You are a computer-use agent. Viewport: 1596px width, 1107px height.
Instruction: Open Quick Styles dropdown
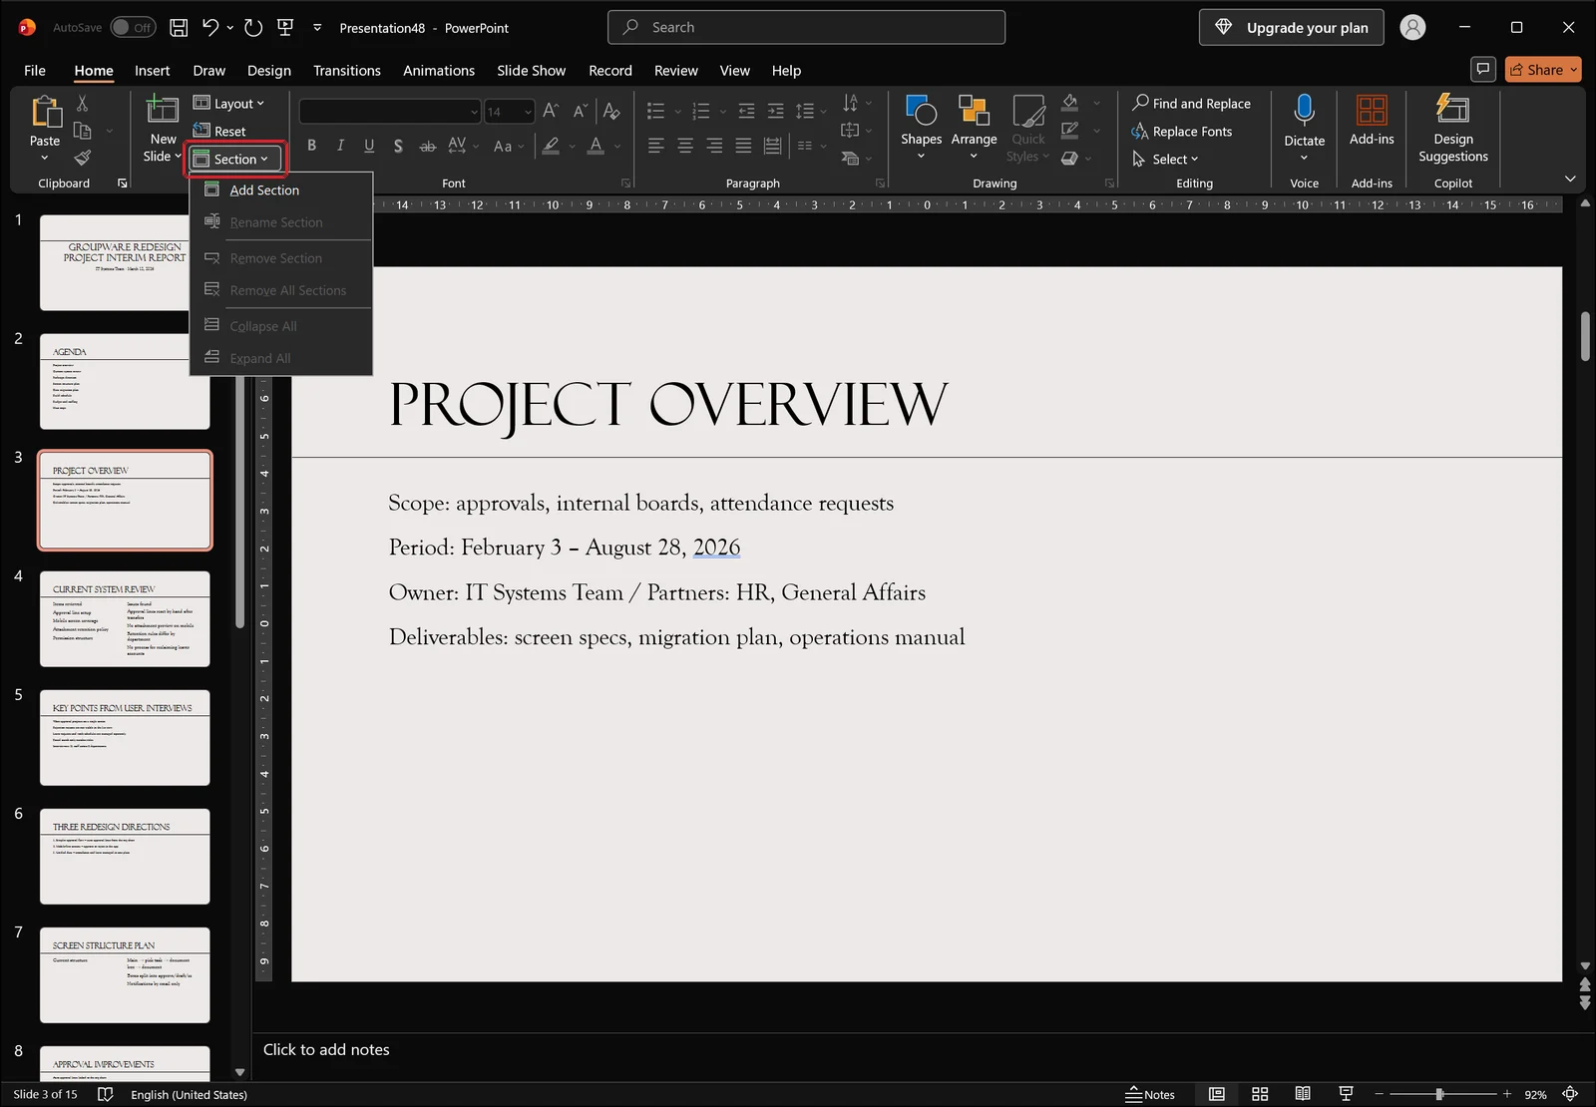coord(1027,128)
